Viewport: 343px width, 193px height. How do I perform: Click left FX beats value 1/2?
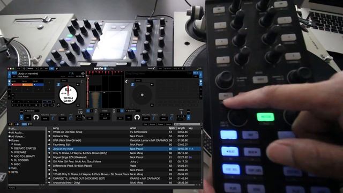pos(80,113)
